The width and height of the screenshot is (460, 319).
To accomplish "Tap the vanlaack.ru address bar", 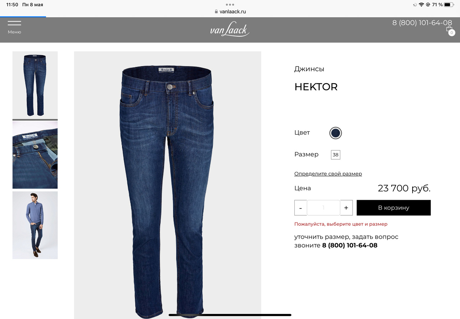I will [230, 11].
